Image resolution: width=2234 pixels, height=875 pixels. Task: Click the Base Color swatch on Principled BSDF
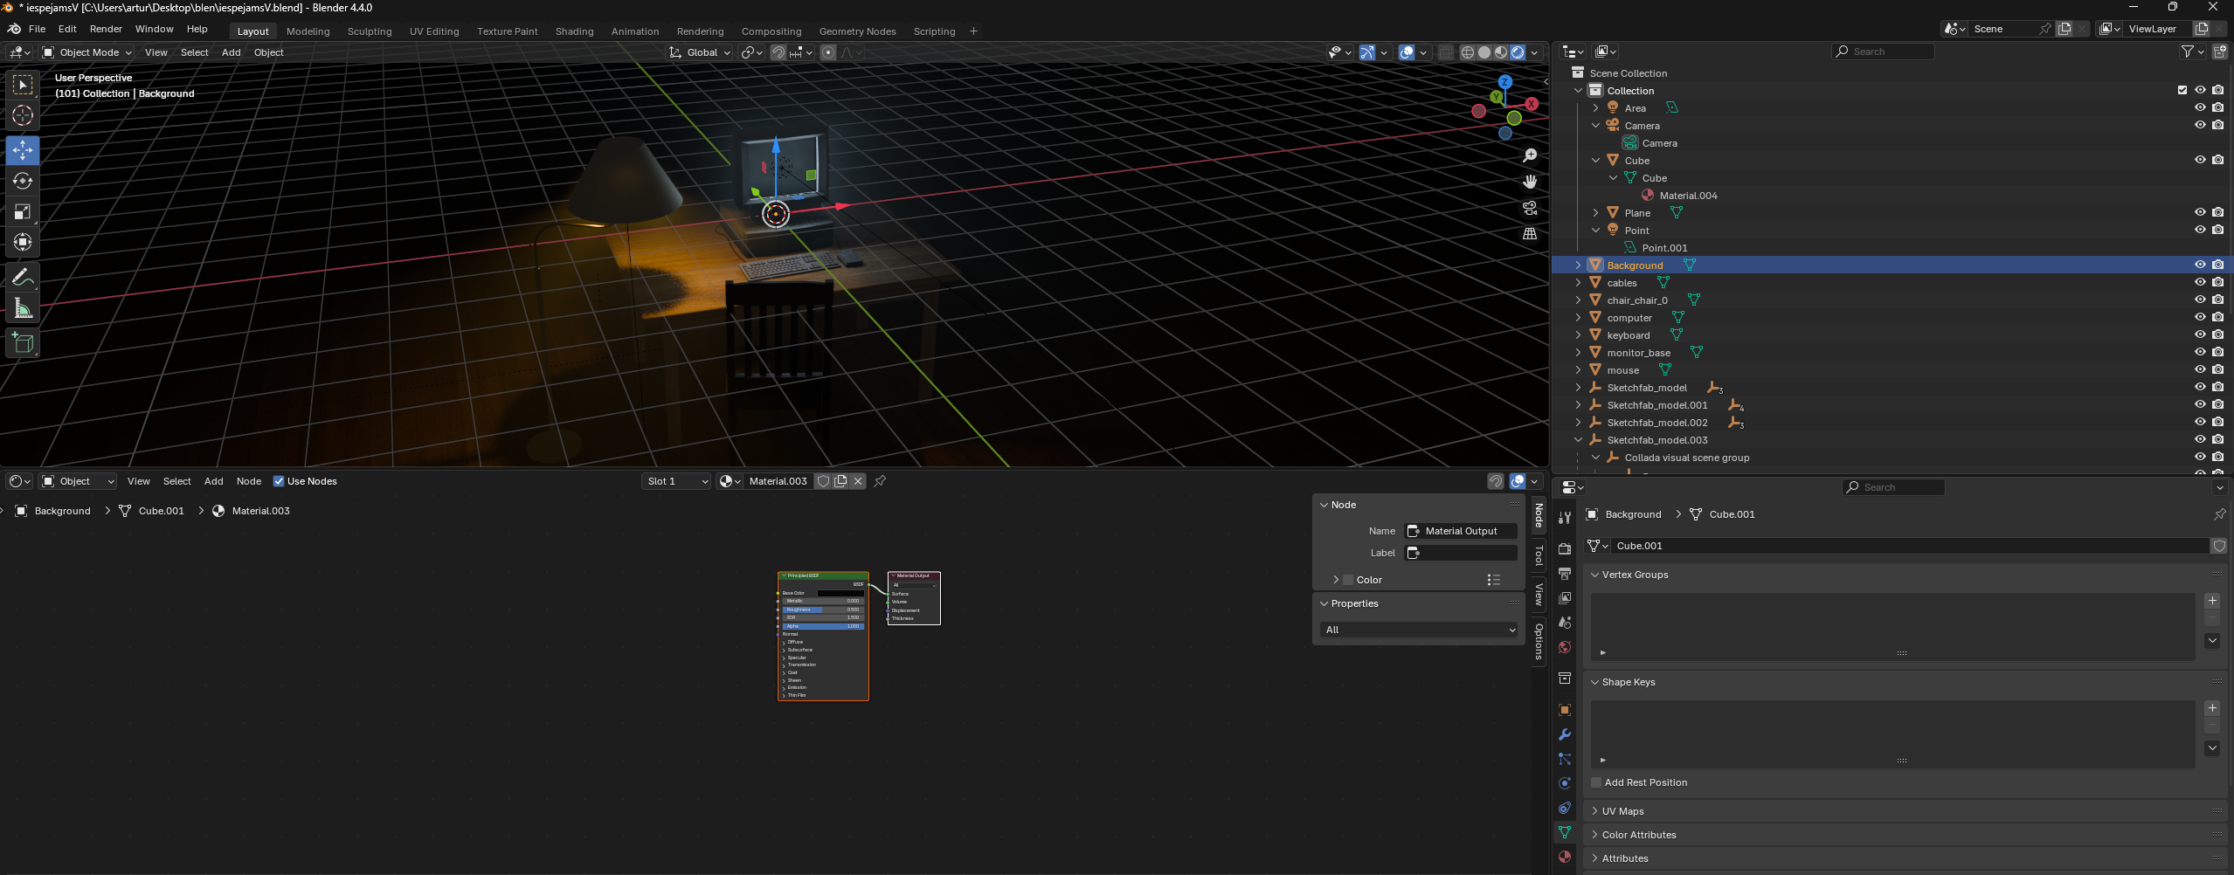[840, 593]
